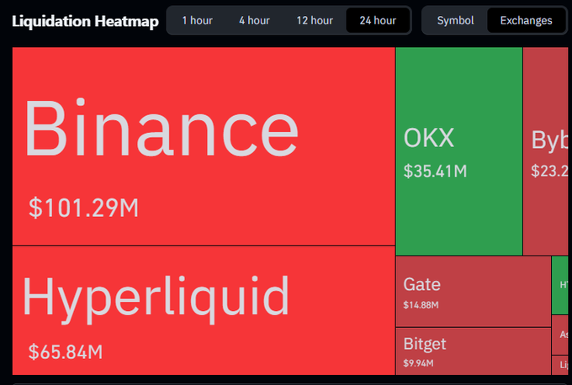Click the small green HT tile
The height and width of the screenshot is (385, 572).
click(x=560, y=286)
